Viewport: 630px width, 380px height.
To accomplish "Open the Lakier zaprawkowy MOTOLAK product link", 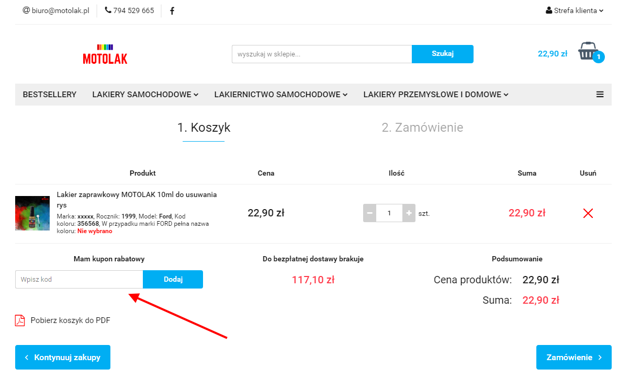I will [x=137, y=200].
